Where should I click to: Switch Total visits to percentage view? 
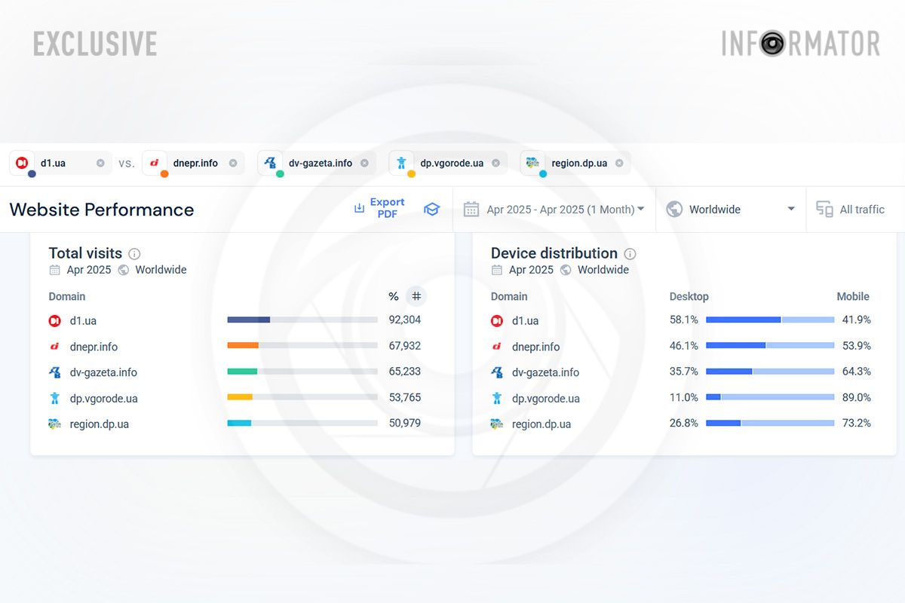pyautogui.click(x=393, y=296)
